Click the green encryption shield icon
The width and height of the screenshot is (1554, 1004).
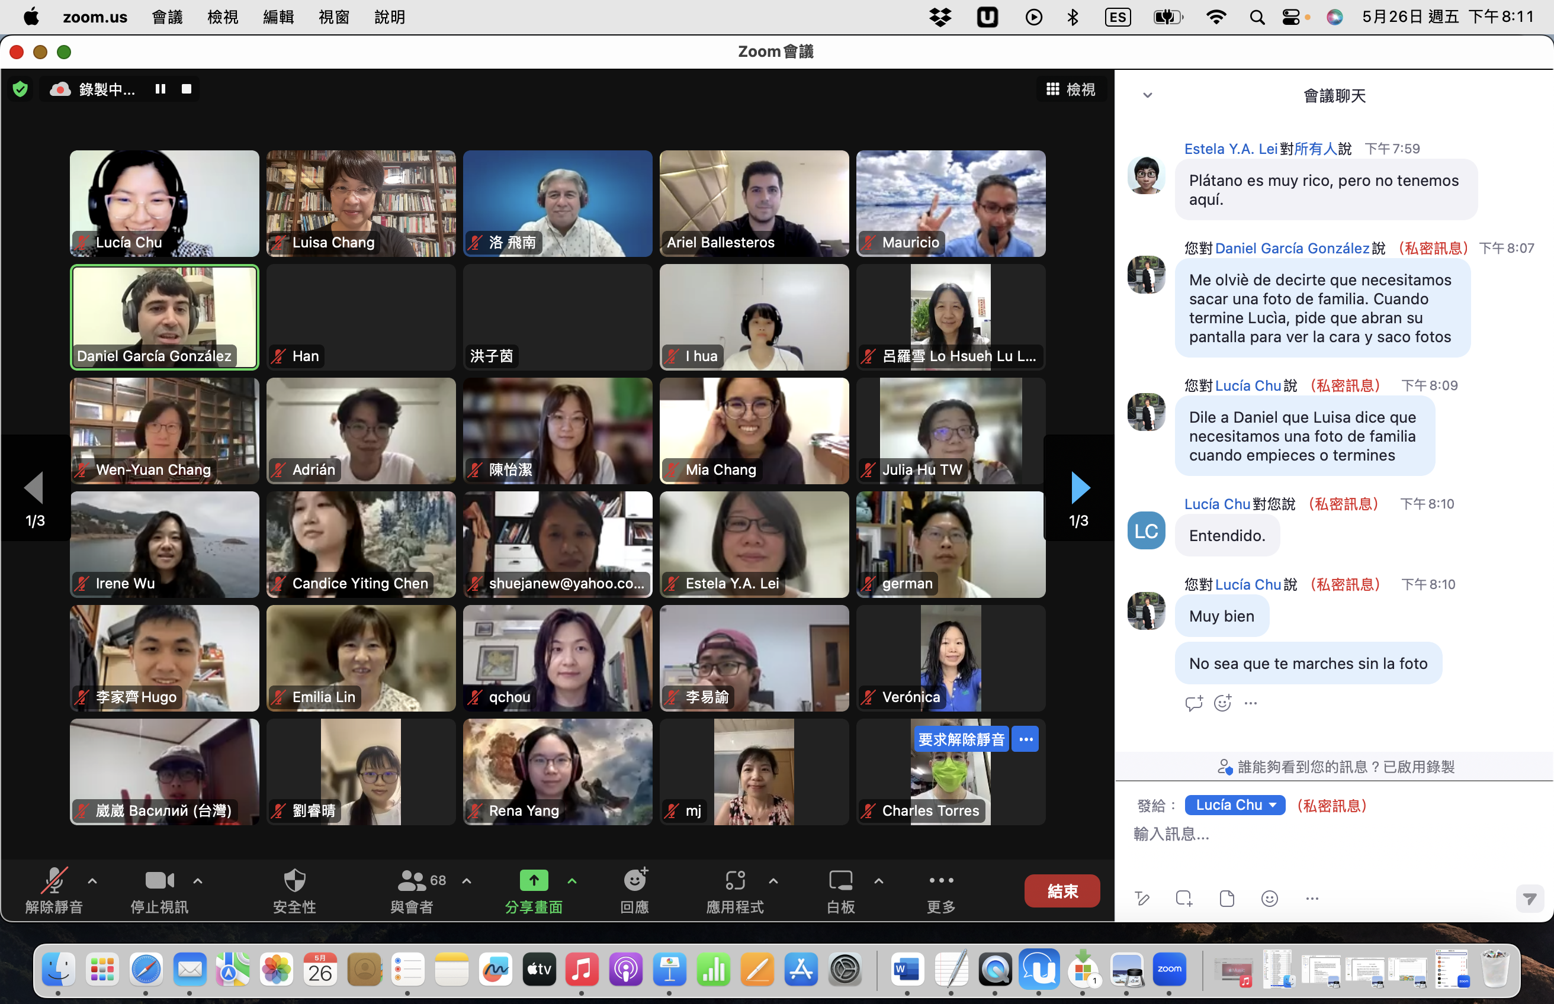20,89
